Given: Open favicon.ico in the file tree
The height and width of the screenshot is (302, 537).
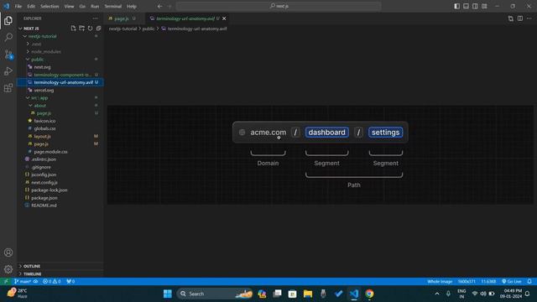Looking at the screenshot, I should tap(44, 121).
